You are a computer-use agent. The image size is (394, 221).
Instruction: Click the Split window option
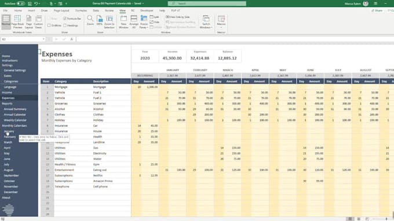point(155,17)
